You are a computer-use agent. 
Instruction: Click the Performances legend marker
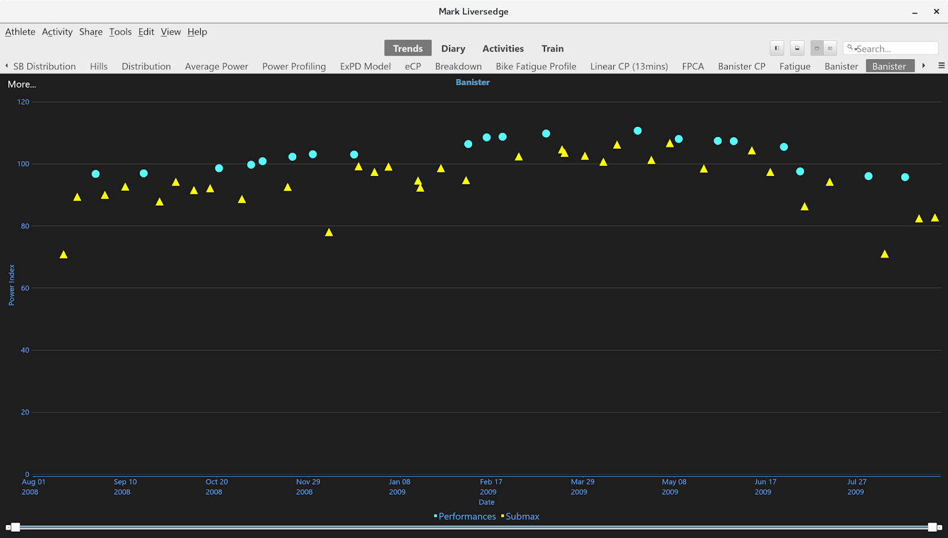coord(435,516)
